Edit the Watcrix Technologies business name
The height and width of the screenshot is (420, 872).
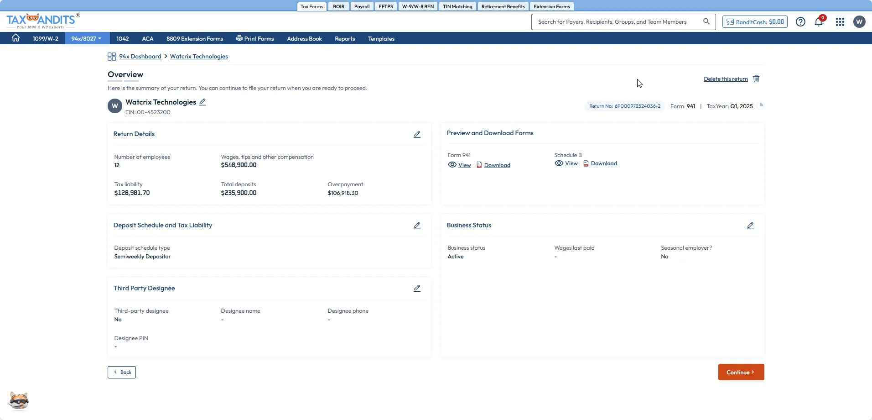click(x=202, y=102)
